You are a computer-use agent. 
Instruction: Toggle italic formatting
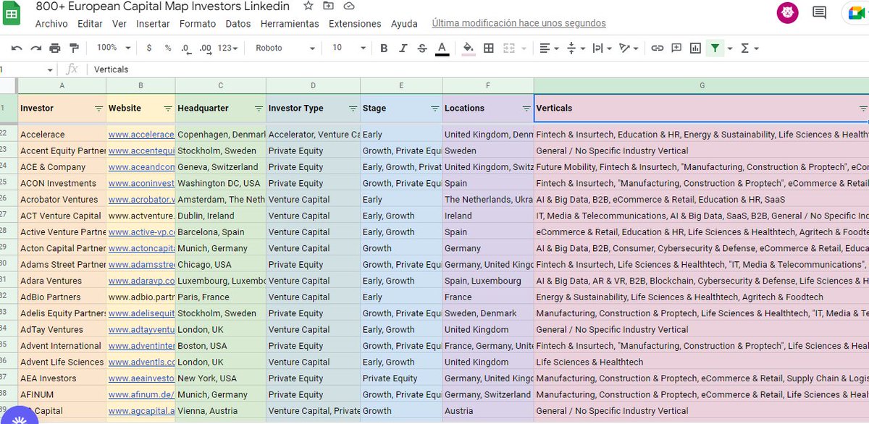click(403, 48)
